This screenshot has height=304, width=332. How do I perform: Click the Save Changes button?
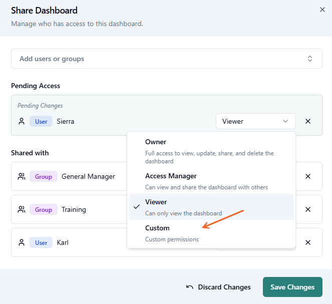point(292,287)
